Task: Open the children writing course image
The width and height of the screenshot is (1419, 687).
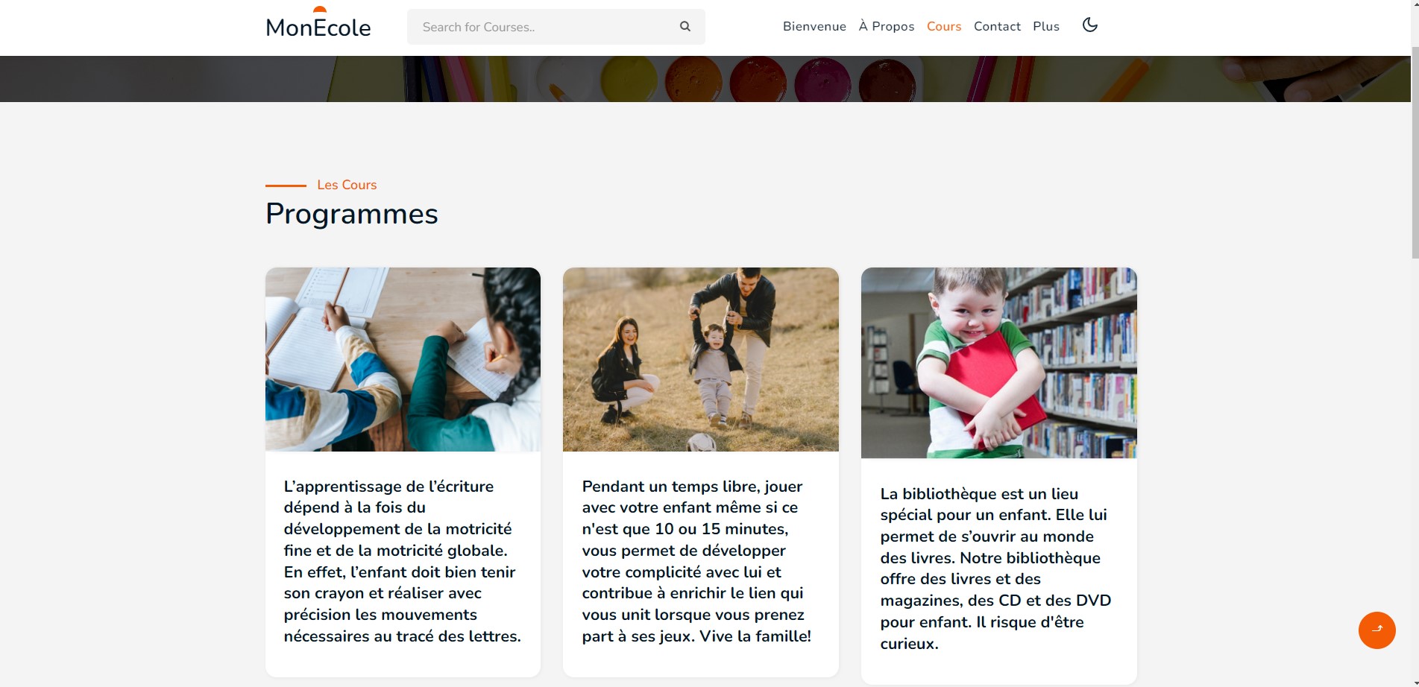Action: pos(403,359)
